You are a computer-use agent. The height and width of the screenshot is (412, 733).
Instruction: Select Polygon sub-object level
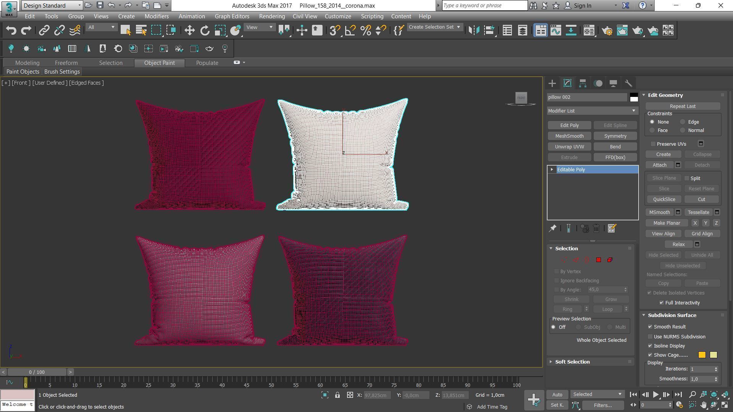pos(598,260)
